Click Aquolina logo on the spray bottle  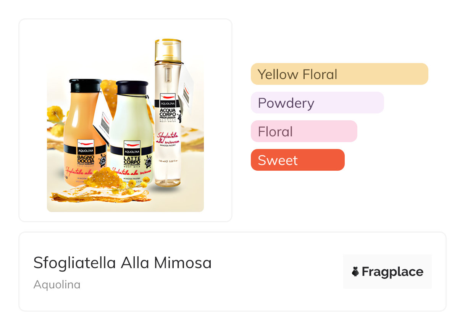(x=167, y=101)
